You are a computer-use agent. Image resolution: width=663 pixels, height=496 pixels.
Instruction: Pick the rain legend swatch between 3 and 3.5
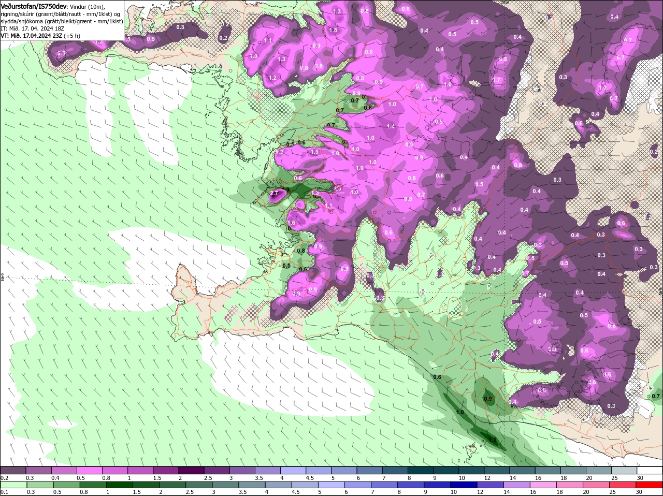(225, 485)
